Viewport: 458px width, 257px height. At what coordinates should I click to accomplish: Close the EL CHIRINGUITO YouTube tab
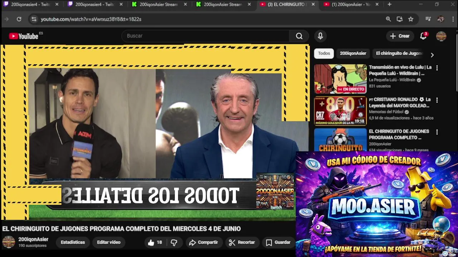(313, 4)
